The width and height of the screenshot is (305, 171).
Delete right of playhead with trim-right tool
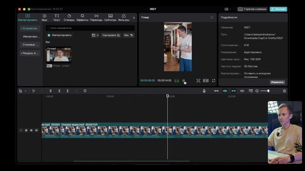click(68, 91)
